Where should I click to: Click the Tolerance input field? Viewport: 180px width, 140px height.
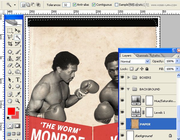[66, 5]
